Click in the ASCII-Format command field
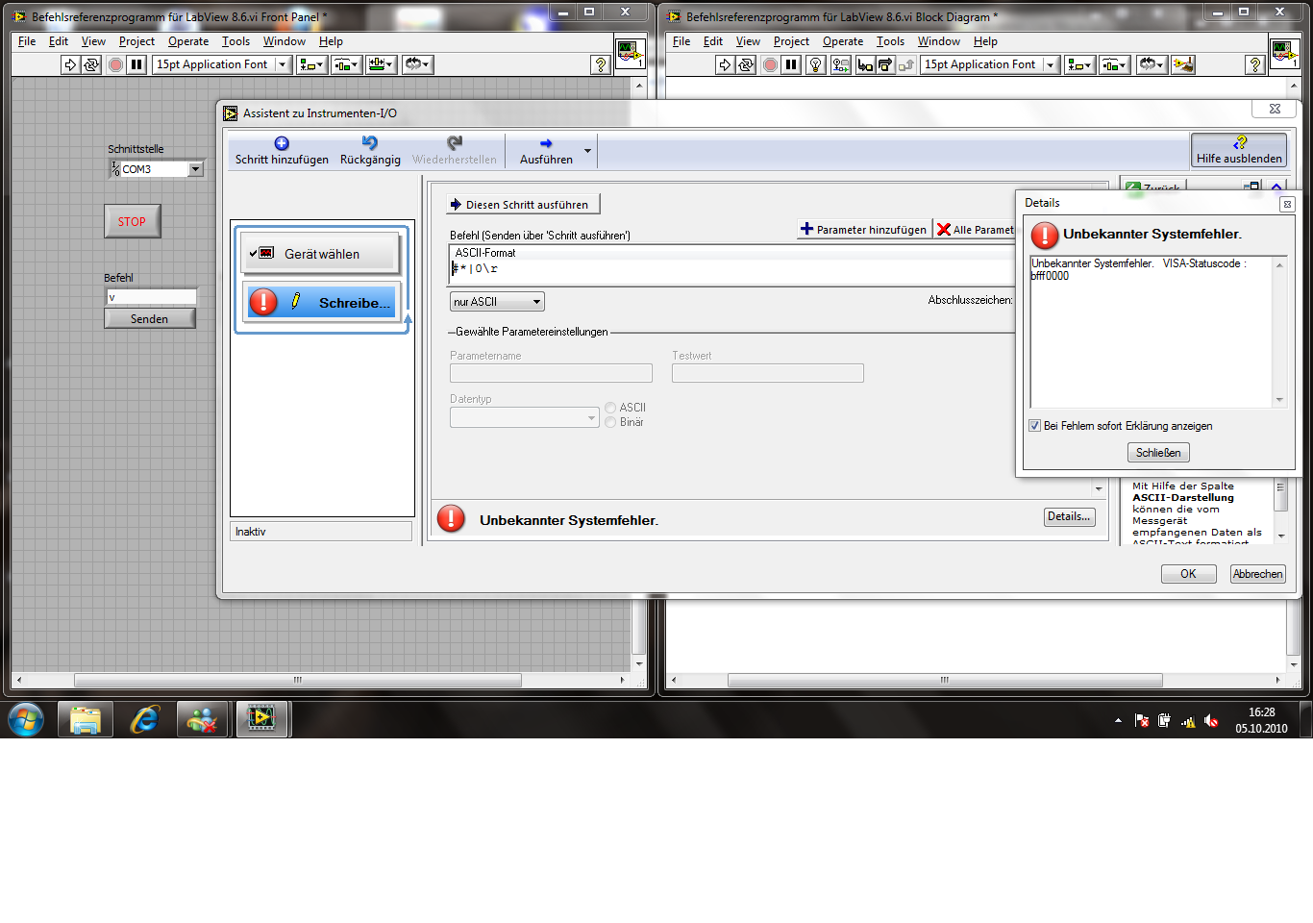Viewport: 1313px width, 923px height. pos(731,269)
